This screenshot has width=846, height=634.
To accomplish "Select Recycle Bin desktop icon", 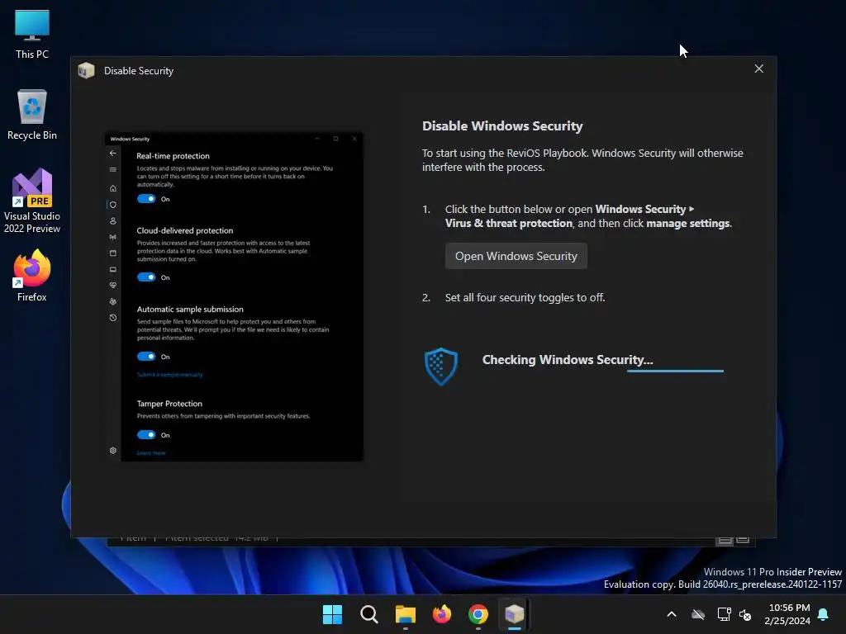I will [32, 115].
